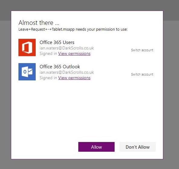Click 'needs your permission to use:' text

pos(102,29)
